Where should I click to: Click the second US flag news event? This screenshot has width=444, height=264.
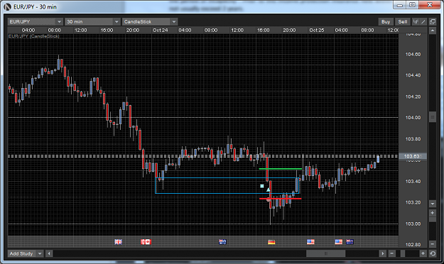pos(338,242)
